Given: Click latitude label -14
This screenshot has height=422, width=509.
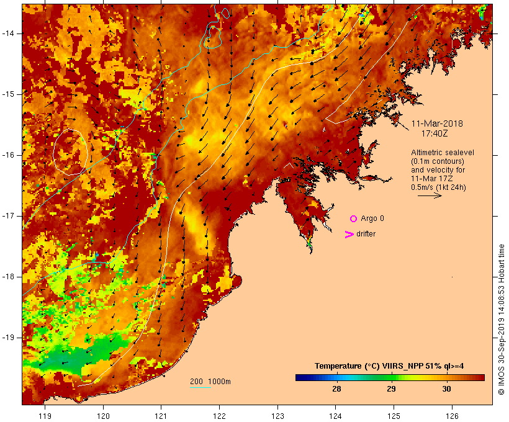Looking at the screenshot, I should [x=8, y=34].
